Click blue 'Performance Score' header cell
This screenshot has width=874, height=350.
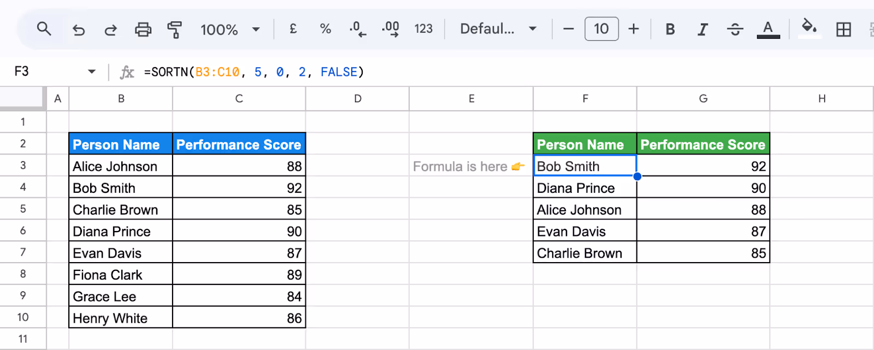pos(239,144)
